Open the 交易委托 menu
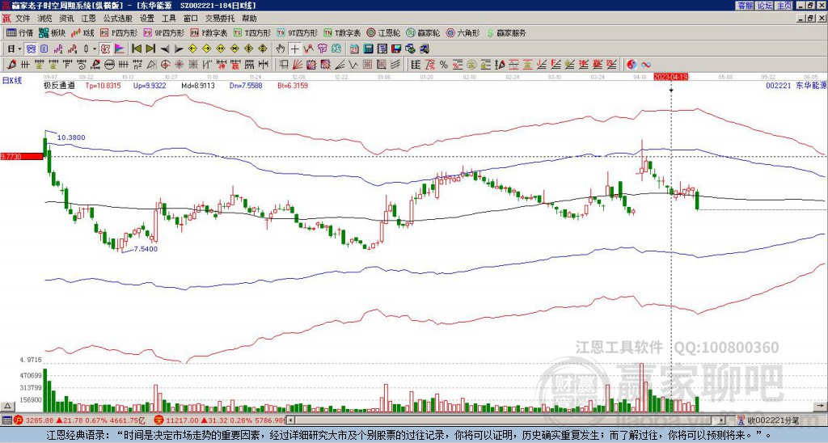 click(220, 19)
